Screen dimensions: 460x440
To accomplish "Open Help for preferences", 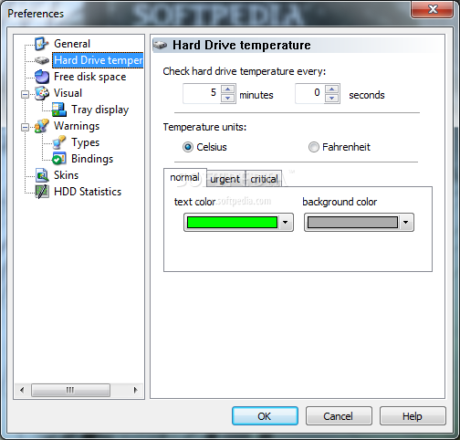I will (413, 416).
